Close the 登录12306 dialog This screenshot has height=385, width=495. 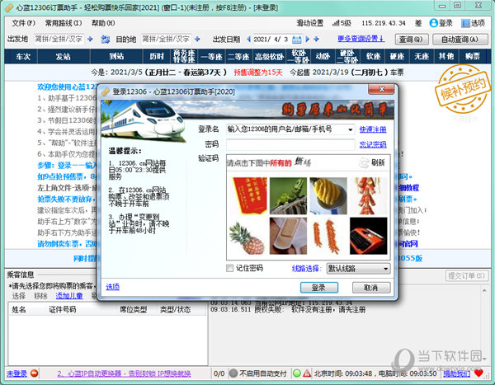381,89
